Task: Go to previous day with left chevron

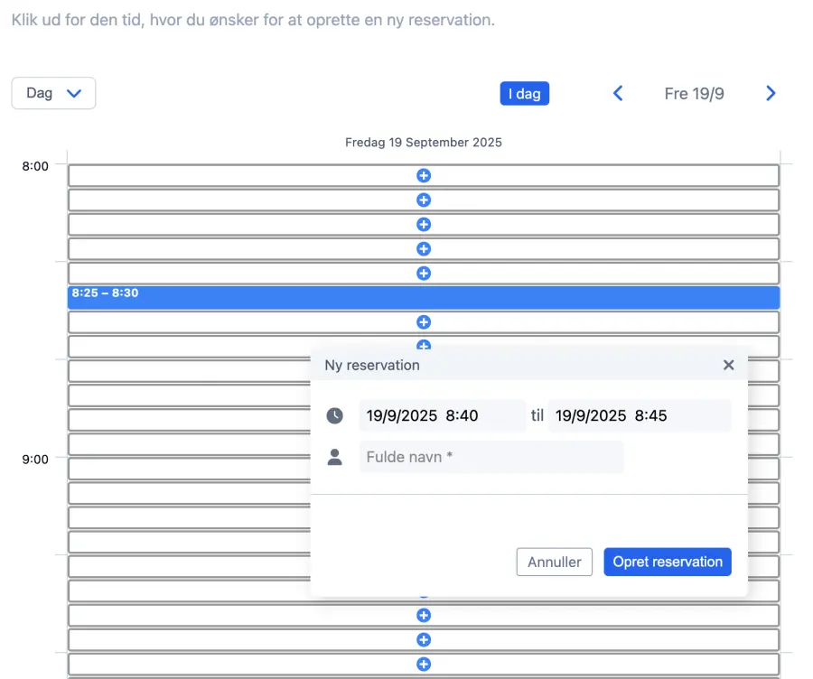Action: click(x=618, y=93)
